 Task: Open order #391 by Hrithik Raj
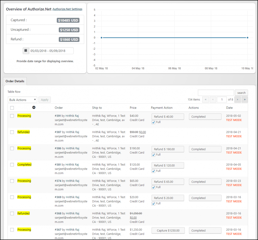coord(67,116)
